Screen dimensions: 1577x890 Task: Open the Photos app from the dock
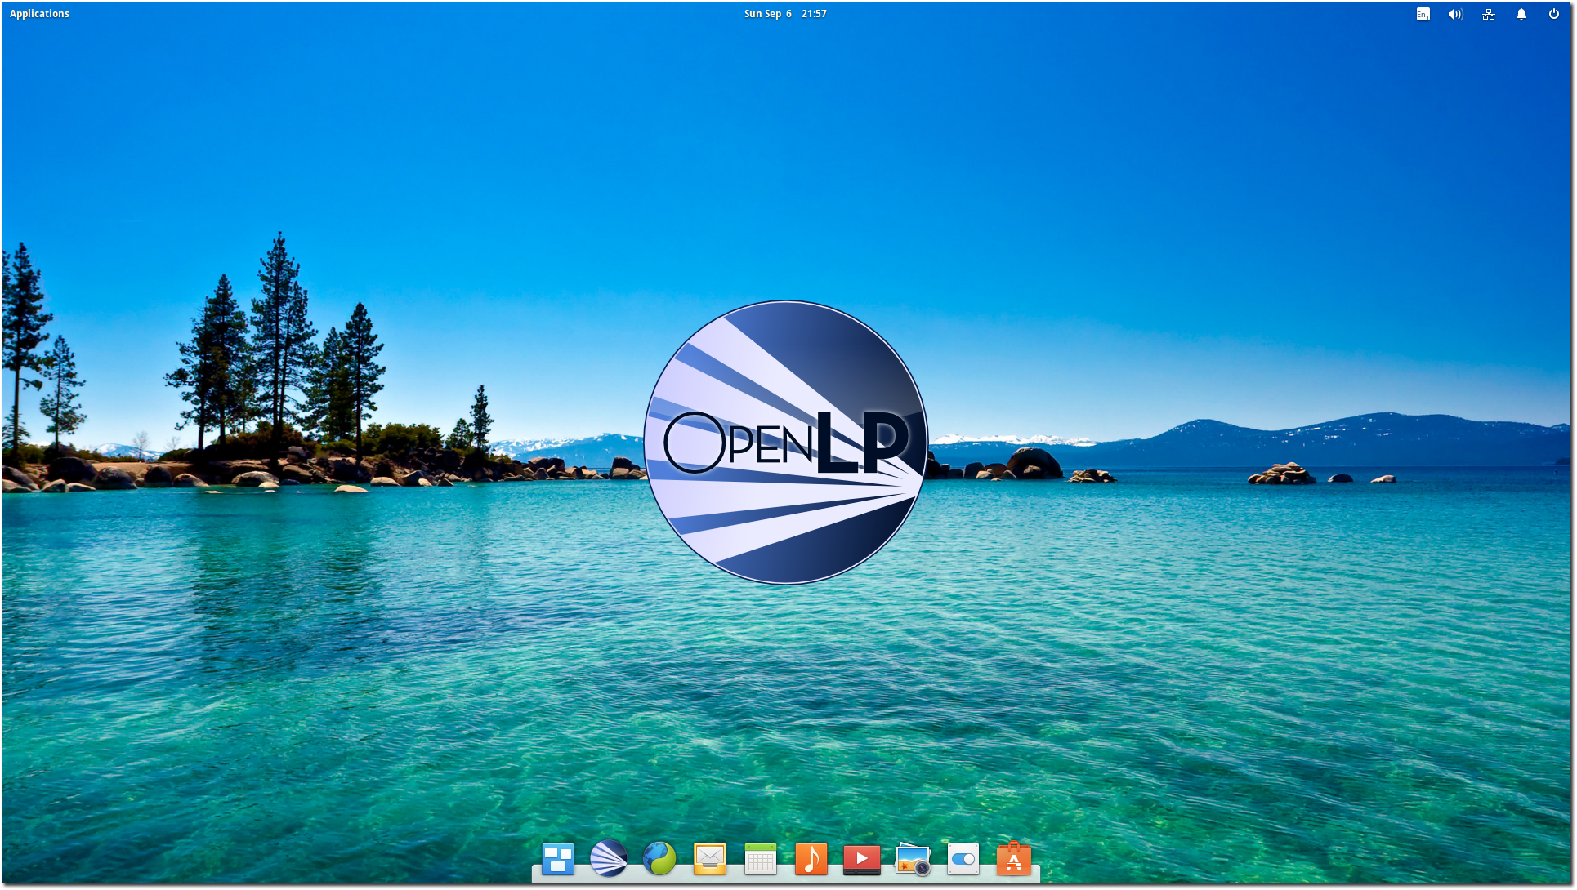pyautogui.click(x=913, y=859)
